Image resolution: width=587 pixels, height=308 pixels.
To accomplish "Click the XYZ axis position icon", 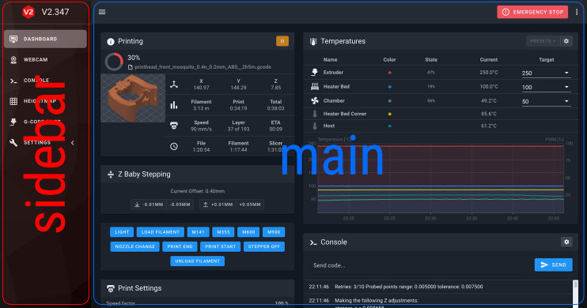I will pyautogui.click(x=174, y=85).
